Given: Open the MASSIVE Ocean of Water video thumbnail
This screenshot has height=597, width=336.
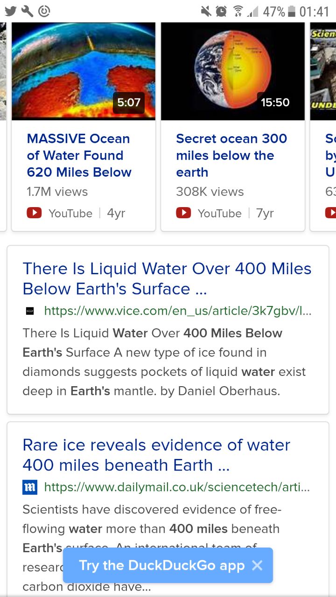Looking at the screenshot, I should 84,71.
